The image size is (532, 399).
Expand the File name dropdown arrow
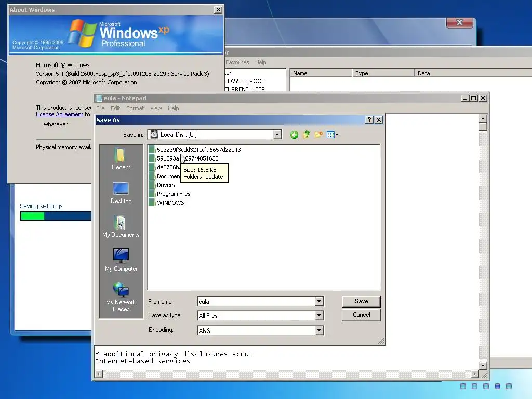pos(319,301)
